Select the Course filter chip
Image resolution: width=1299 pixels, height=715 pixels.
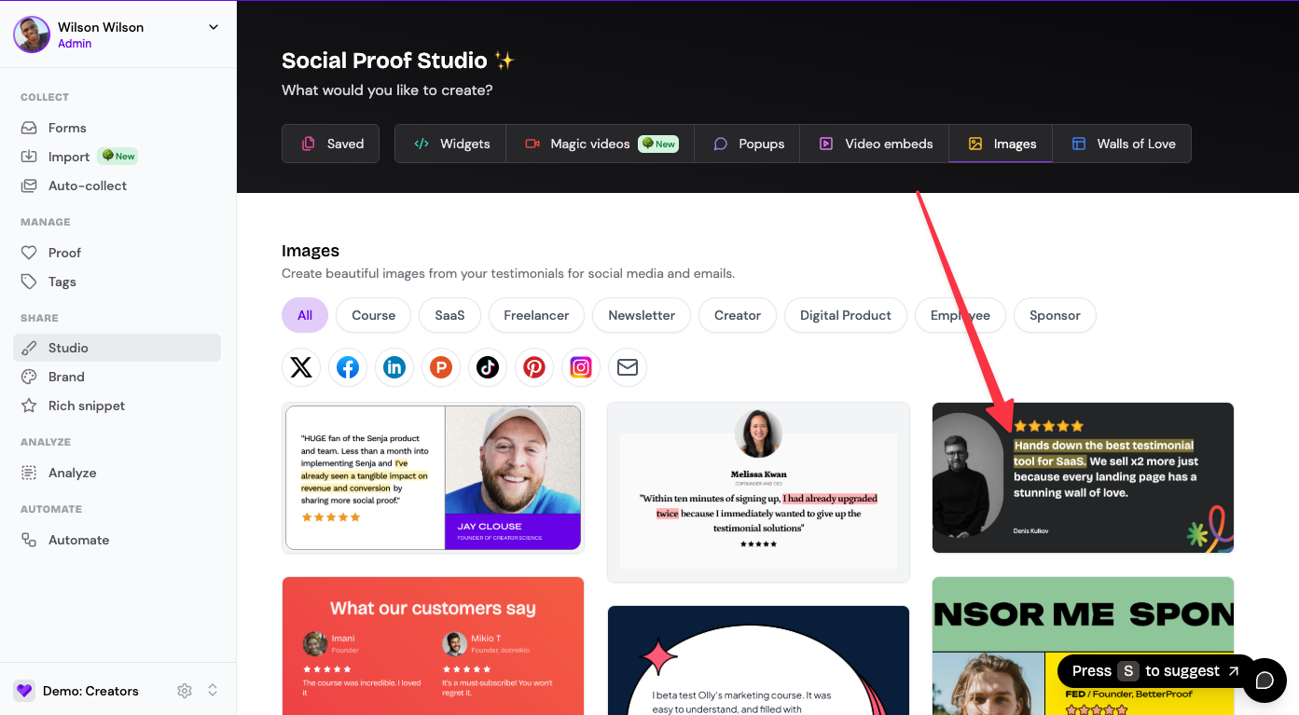coord(374,315)
